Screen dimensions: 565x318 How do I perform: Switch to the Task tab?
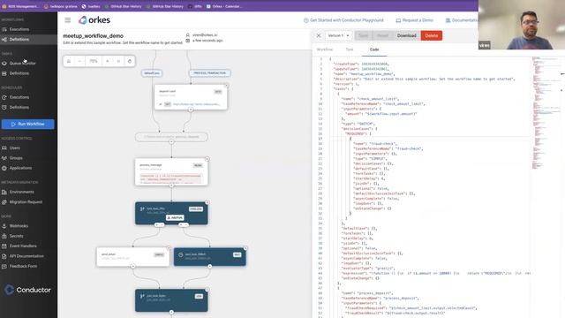[x=350, y=49]
